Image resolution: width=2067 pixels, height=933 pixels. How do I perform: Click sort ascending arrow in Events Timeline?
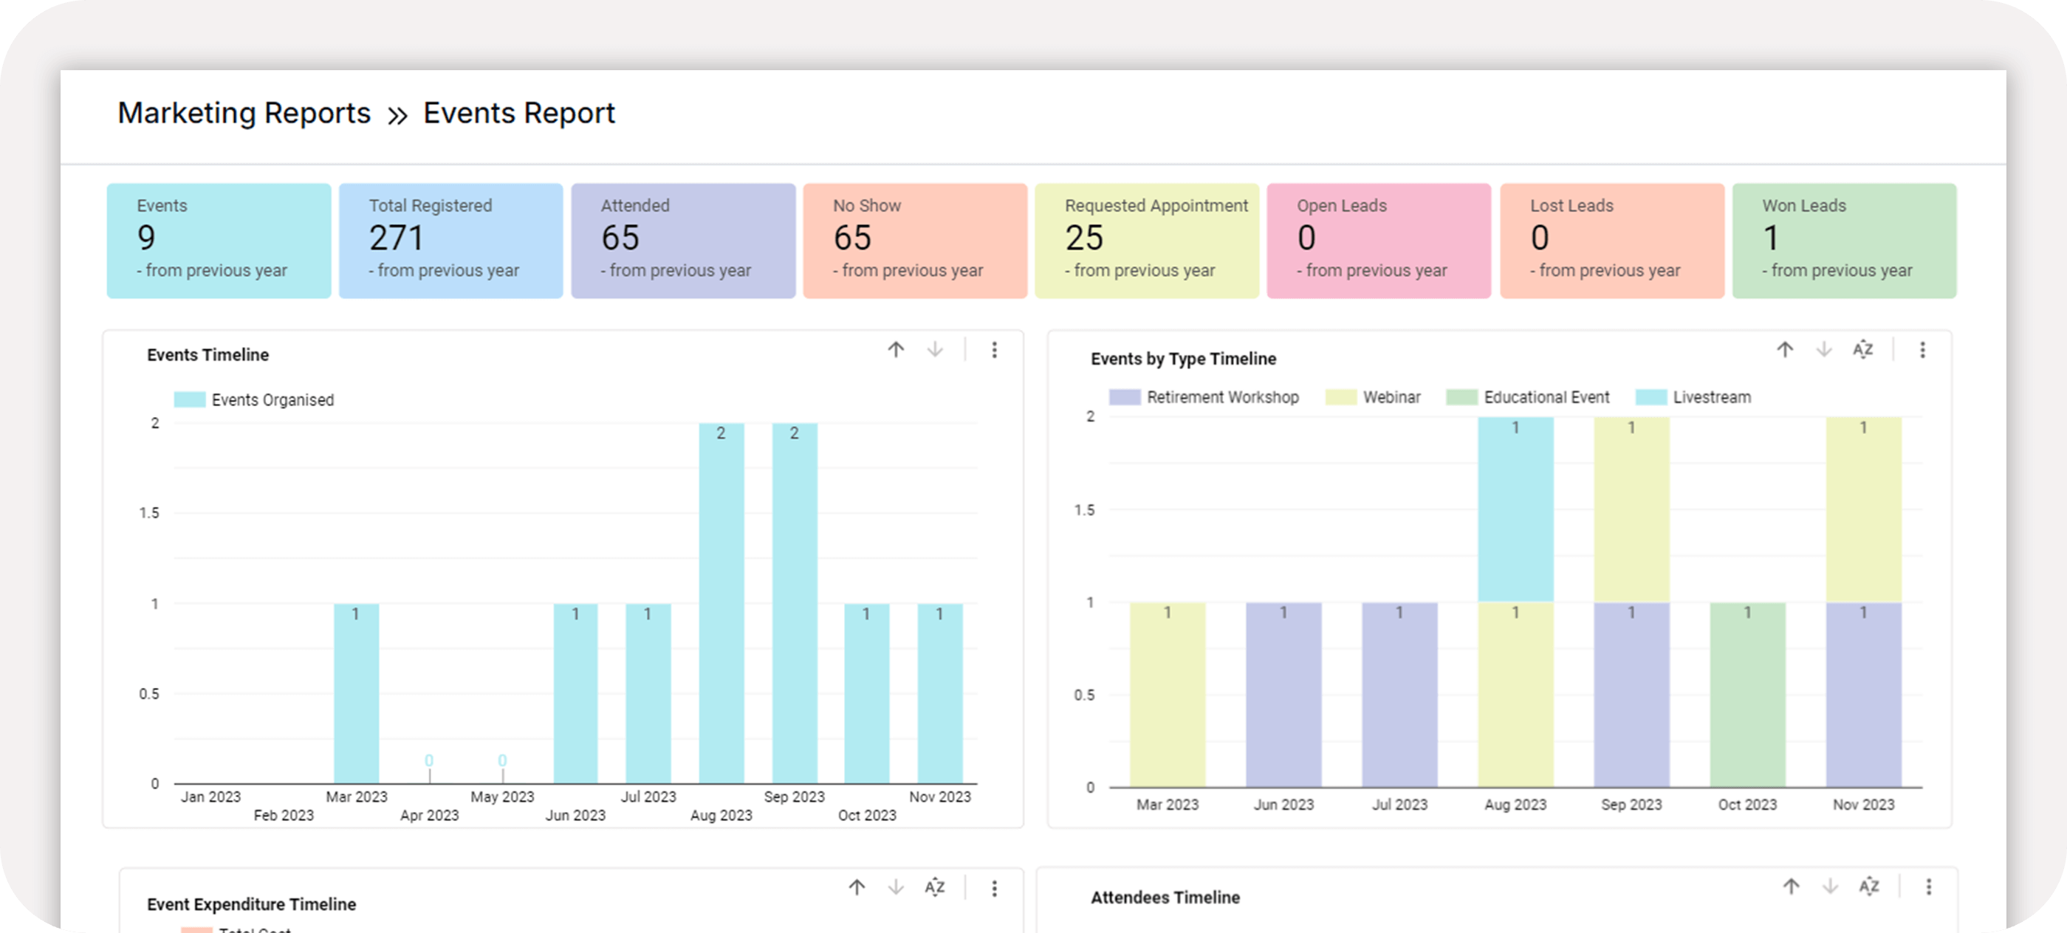coord(896,350)
